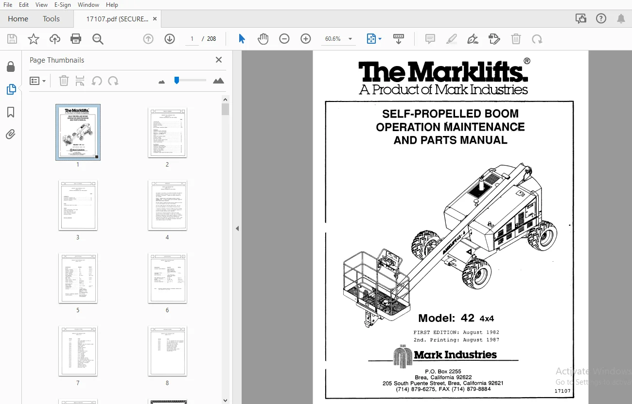Open the Help menu

112,4
